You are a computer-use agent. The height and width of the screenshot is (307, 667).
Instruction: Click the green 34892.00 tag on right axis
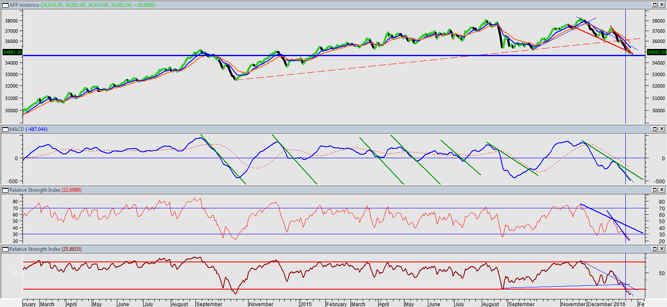[656, 52]
